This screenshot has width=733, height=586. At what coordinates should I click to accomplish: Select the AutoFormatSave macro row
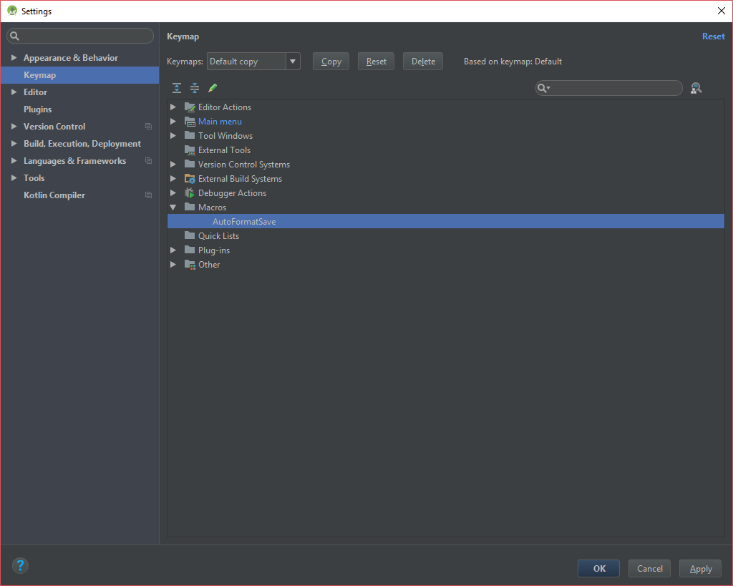[445, 222]
